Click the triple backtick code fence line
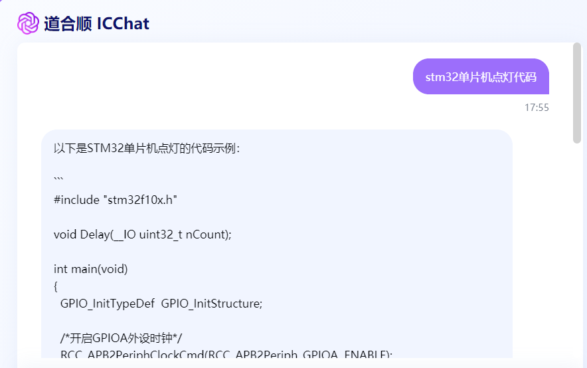 (58, 179)
